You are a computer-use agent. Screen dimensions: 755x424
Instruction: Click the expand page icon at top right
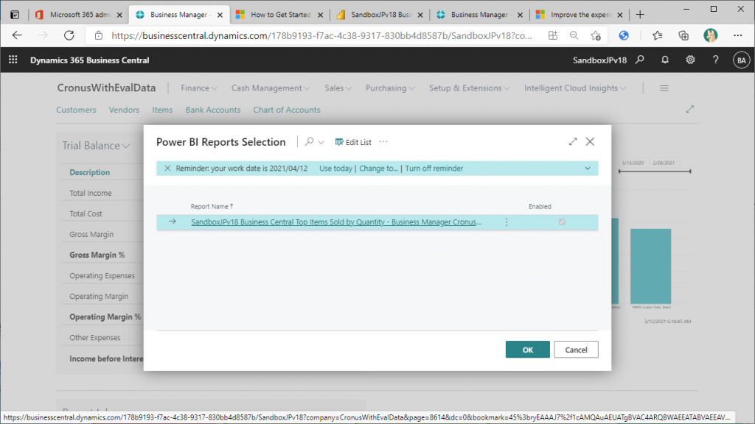[690, 109]
